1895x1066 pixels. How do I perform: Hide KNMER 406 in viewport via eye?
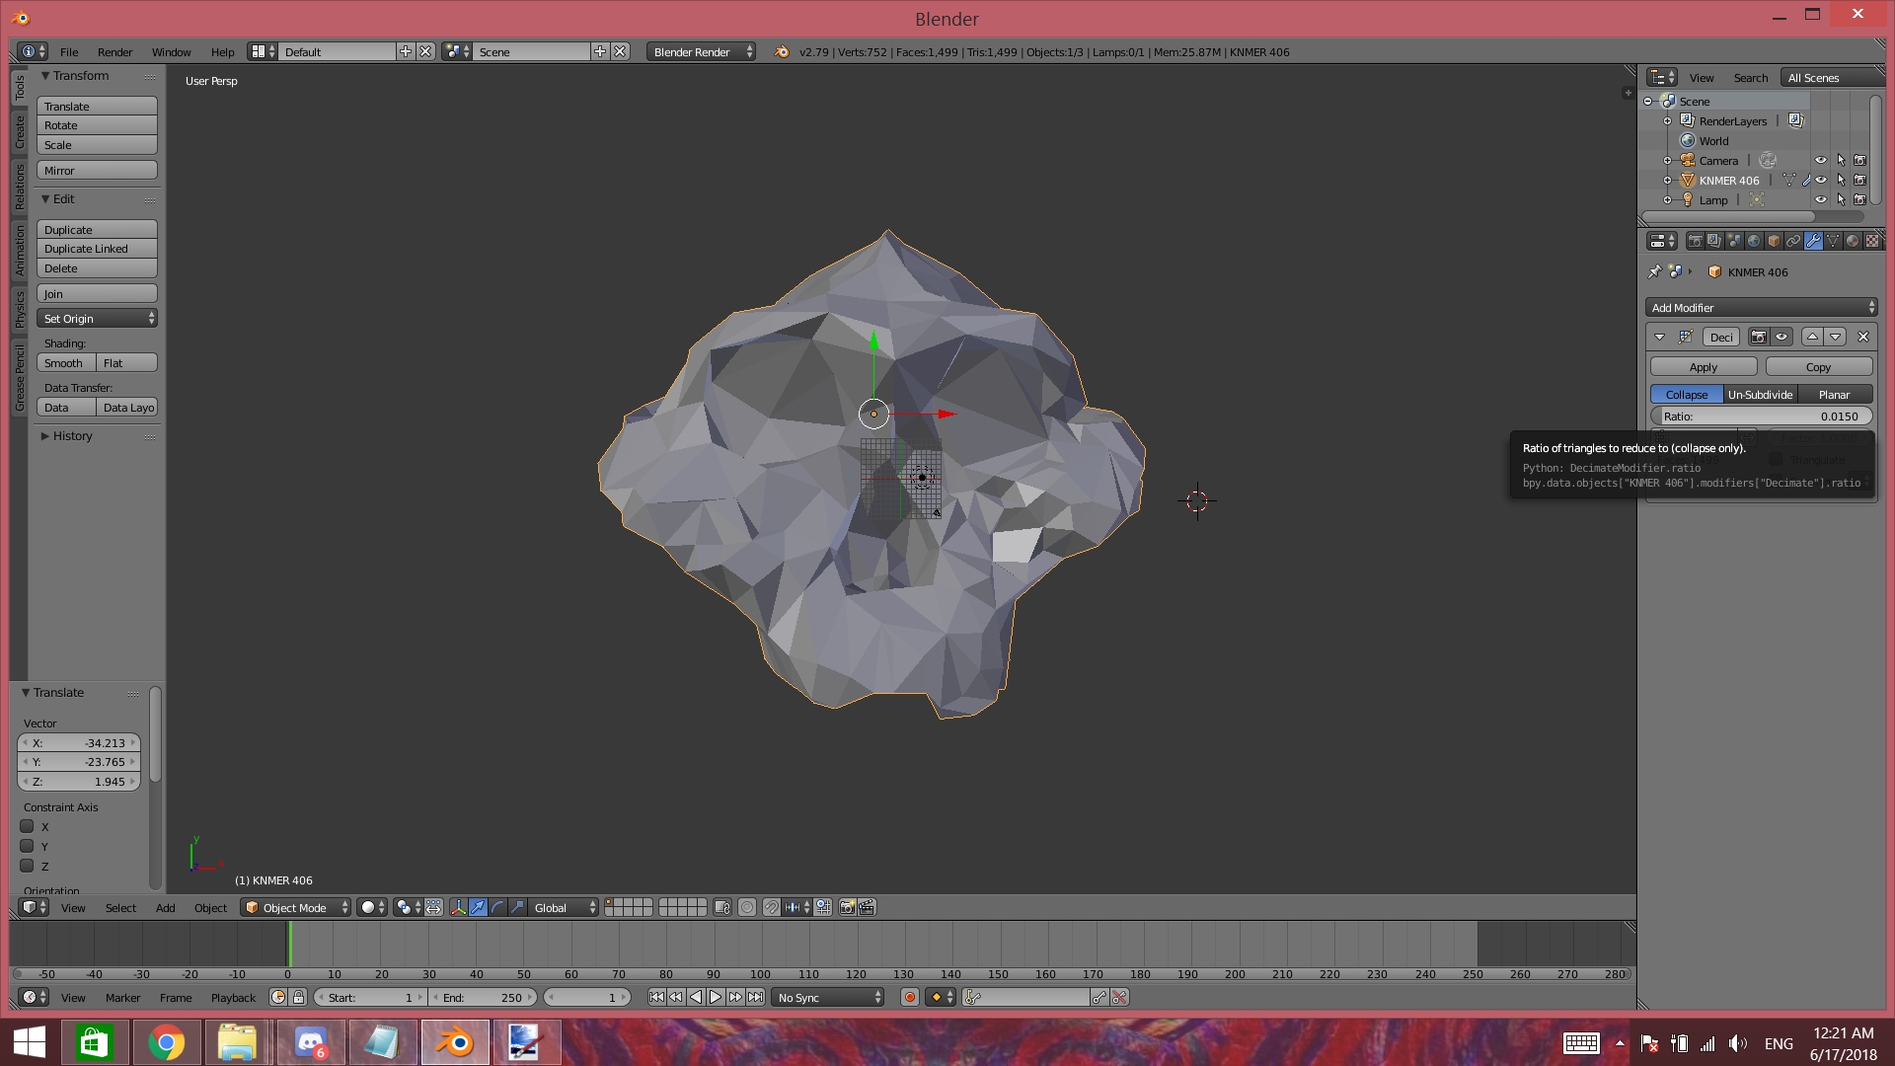point(1821,180)
